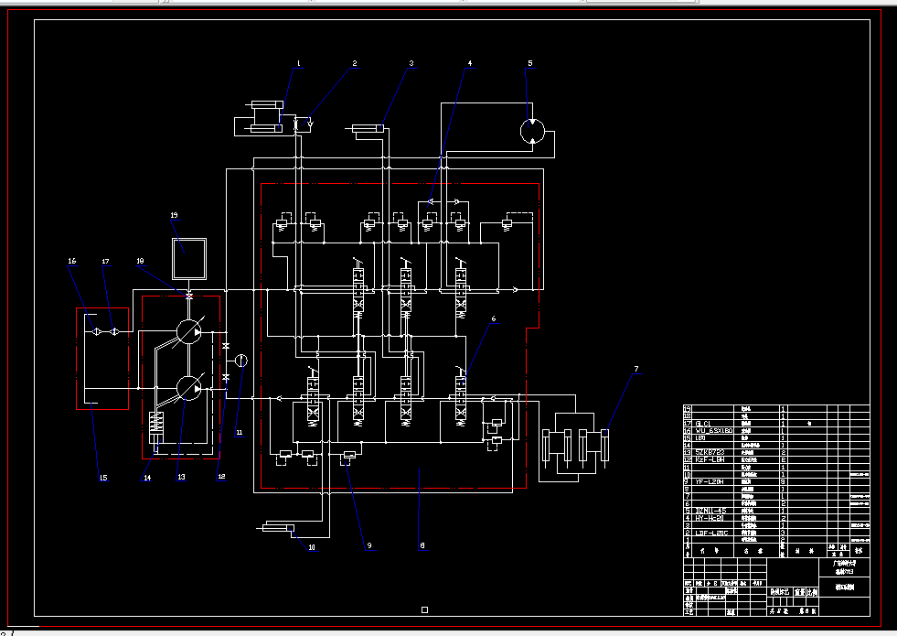The height and width of the screenshot is (636, 897).
Task: Click the small square marker at the bottom center of the sheet
Action: click(x=424, y=609)
